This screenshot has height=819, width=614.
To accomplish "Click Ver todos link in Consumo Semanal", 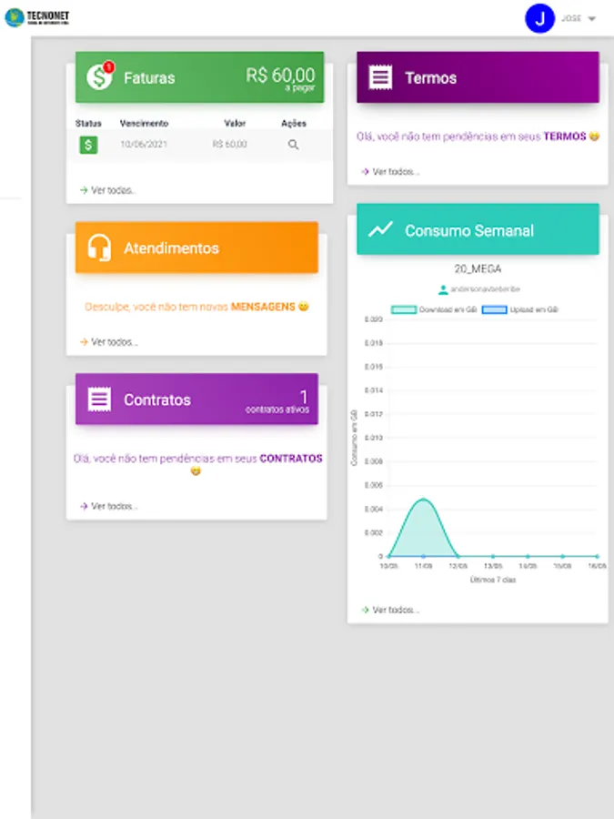I will tap(390, 610).
